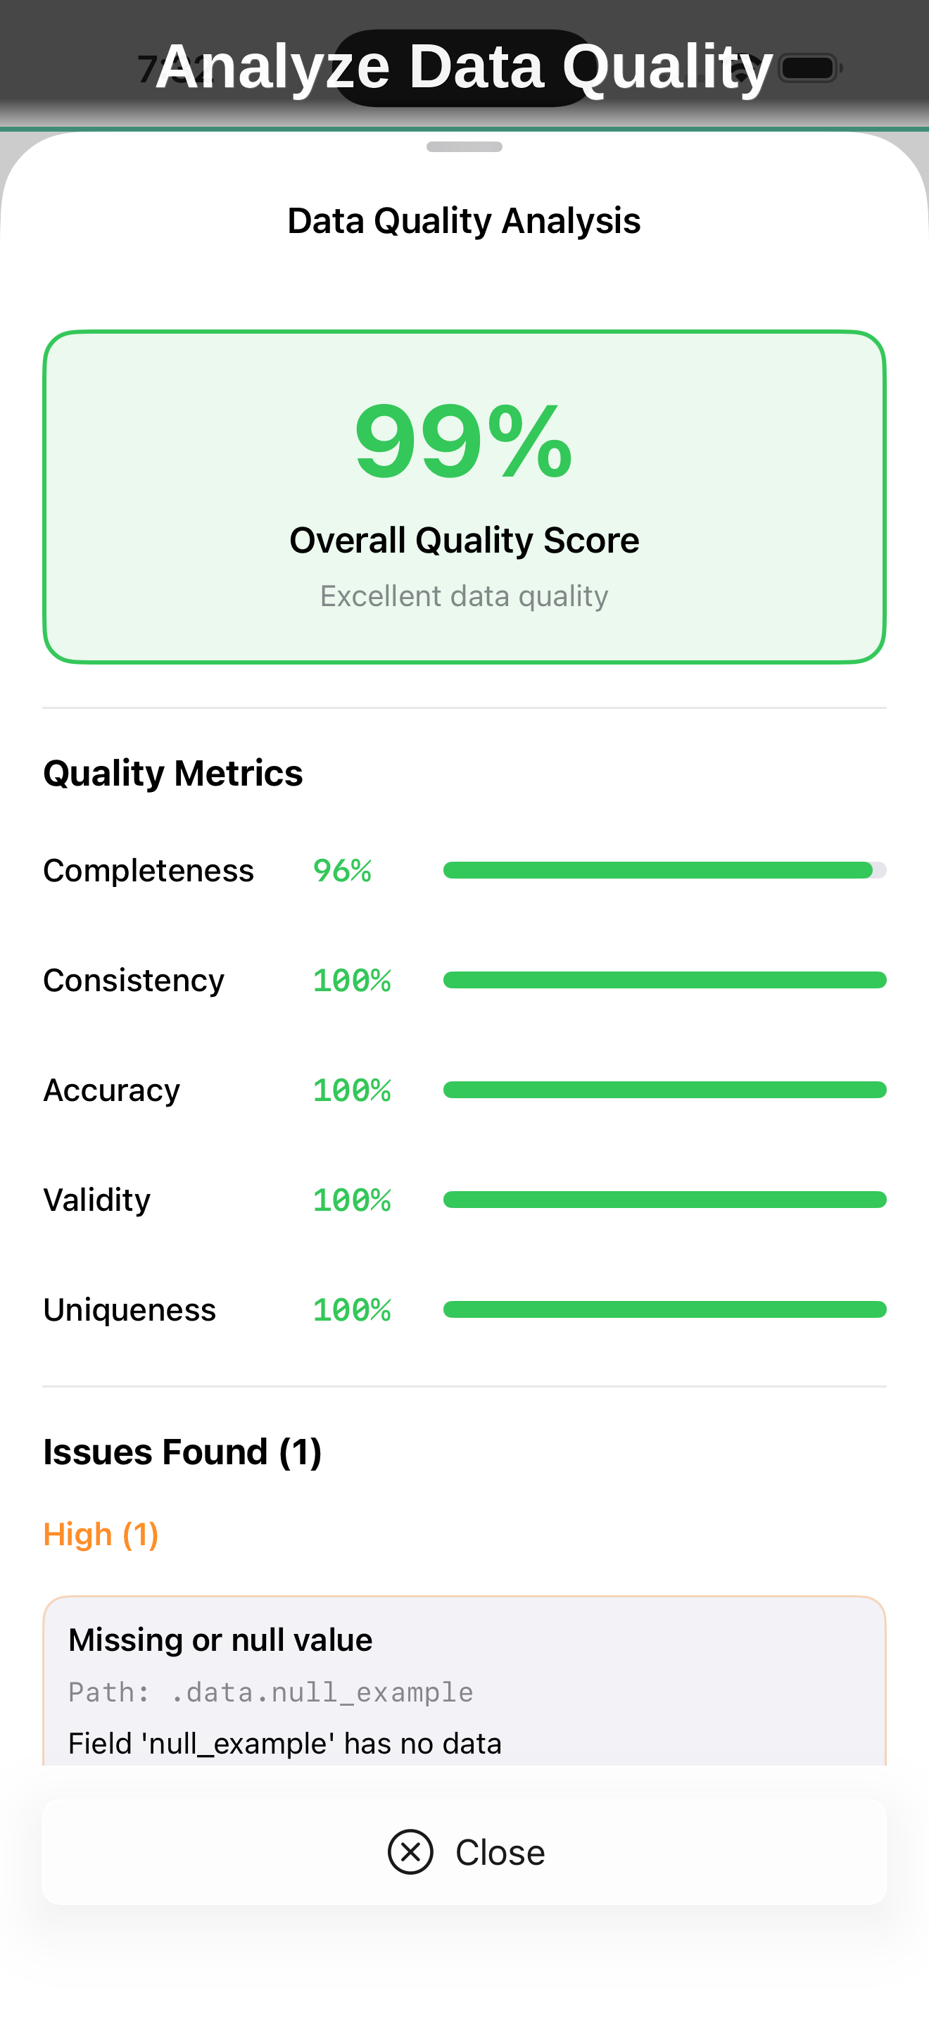Tap the Uniqueness progress bar
The image size is (929, 2019).
(x=664, y=1309)
